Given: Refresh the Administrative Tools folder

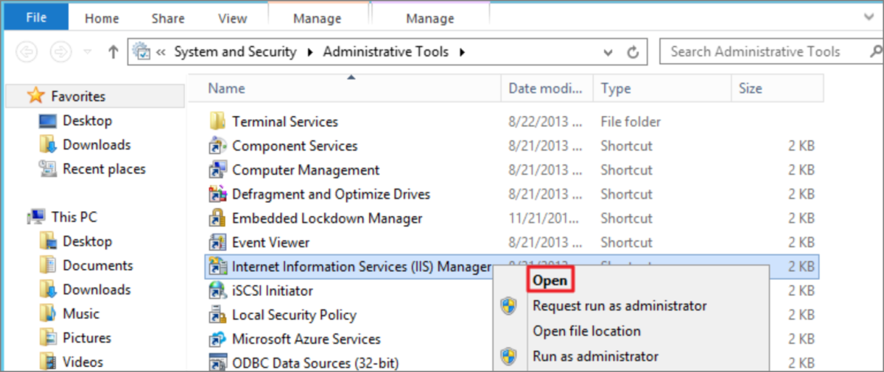Looking at the screenshot, I should (632, 52).
